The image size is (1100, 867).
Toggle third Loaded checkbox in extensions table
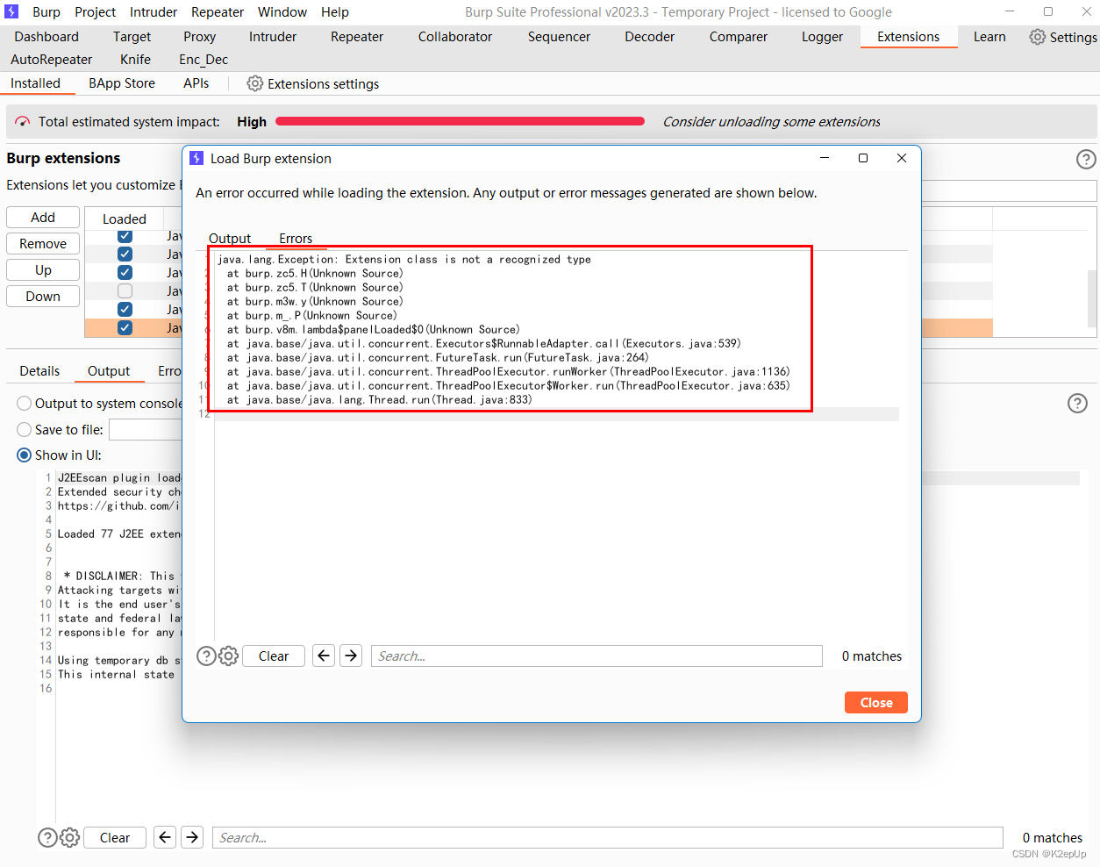[x=125, y=273]
